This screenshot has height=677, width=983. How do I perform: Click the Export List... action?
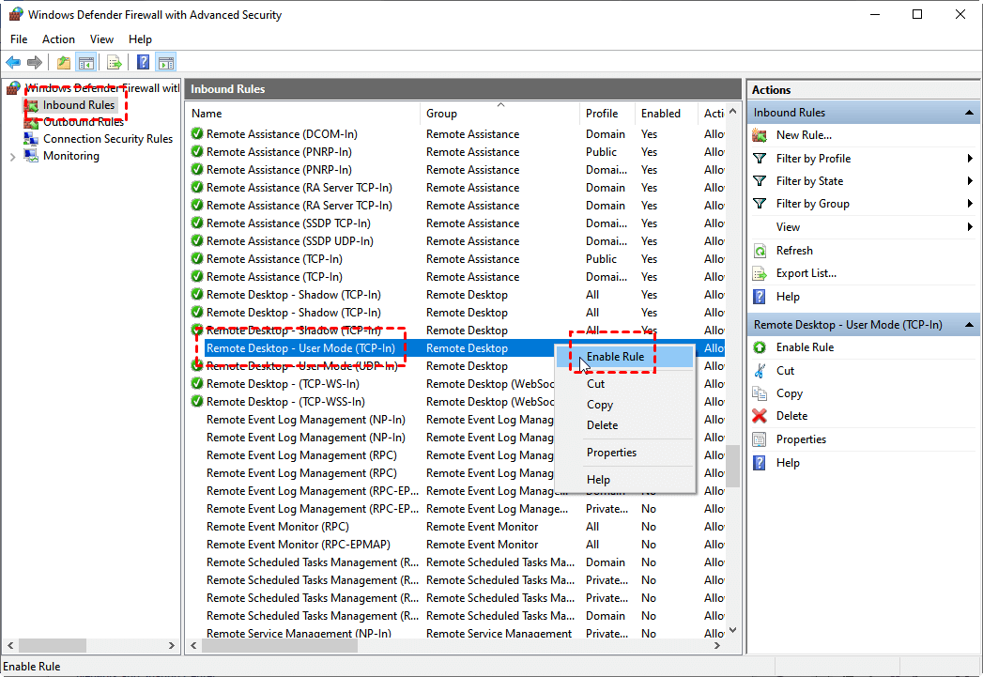pos(806,273)
